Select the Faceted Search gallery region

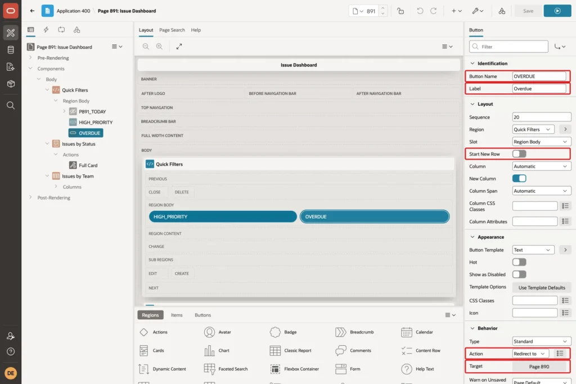pyautogui.click(x=226, y=369)
